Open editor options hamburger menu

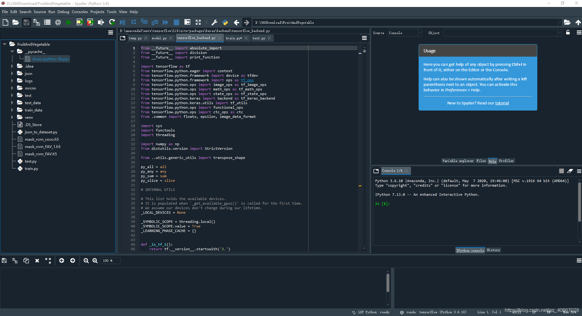coord(364,38)
